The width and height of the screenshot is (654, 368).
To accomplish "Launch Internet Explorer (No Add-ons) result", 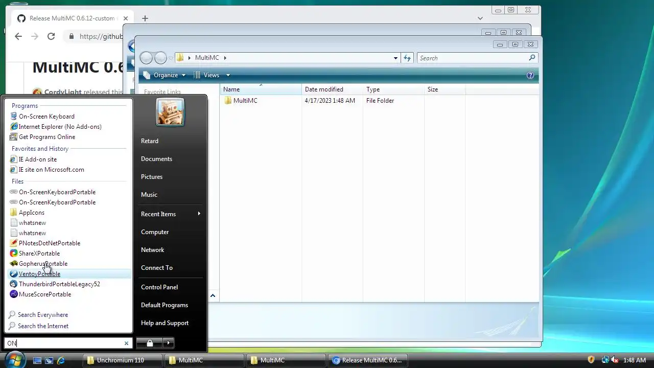I will 56,127.
